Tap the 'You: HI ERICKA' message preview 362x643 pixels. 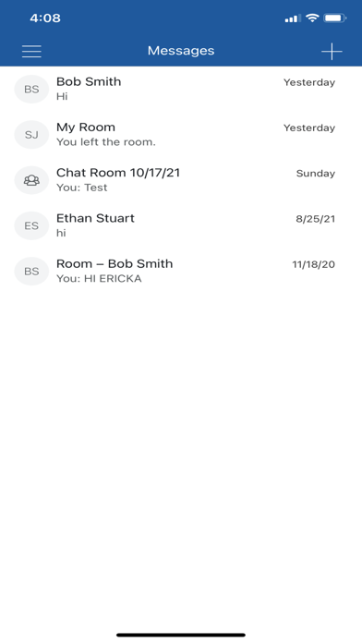(x=99, y=279)
